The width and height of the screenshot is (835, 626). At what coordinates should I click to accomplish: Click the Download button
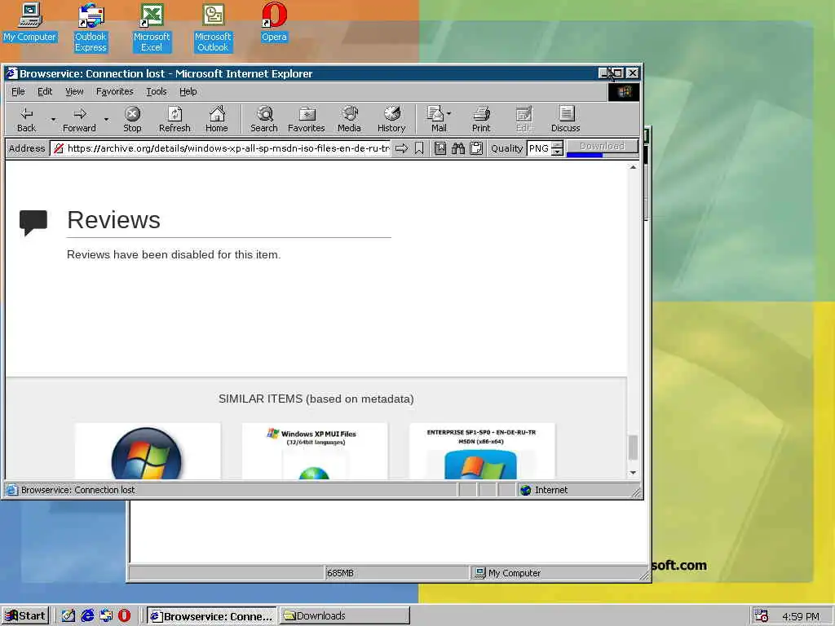coord(603,147)
